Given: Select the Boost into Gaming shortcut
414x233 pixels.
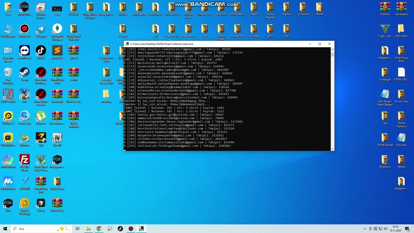Looking at the screenshot, I should click(x=41, y=76).
